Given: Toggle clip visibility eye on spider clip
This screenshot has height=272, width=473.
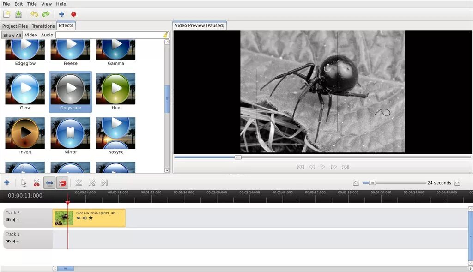Looking at the screenshot, I should (79, 218).
